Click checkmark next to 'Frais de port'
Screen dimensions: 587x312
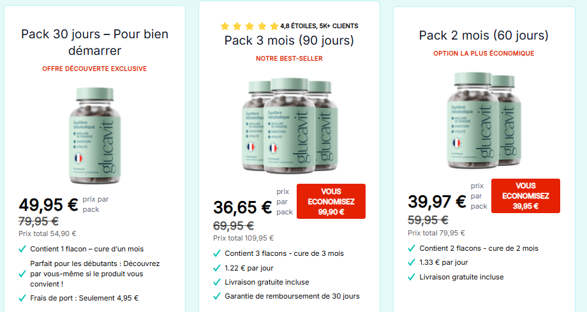(22, 297)
